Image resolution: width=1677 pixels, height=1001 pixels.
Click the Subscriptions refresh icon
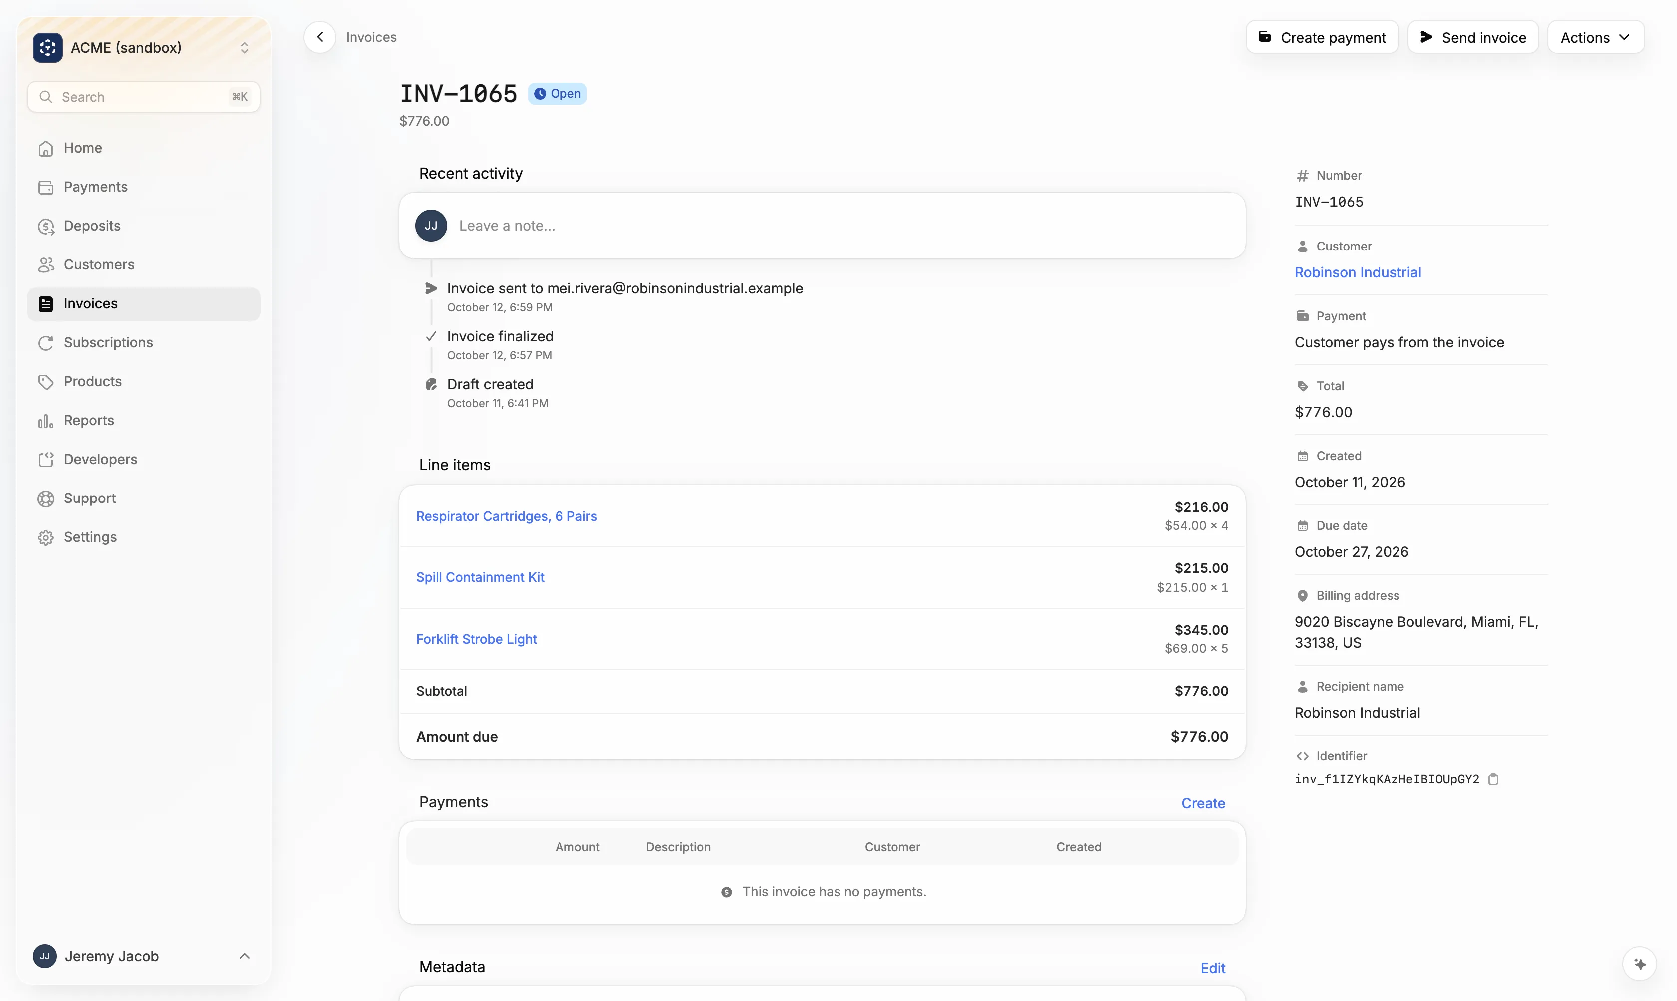(46, 343)
